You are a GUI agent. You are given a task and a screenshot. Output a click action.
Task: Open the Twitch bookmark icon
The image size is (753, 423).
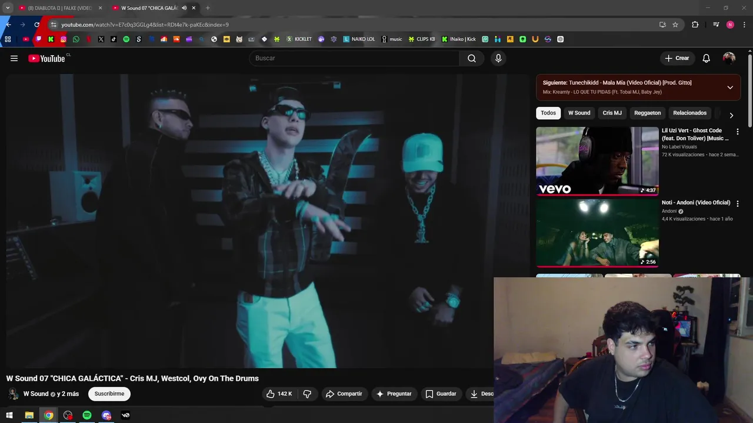pos(38,39)
